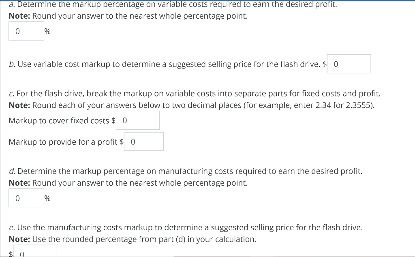415x257 pixels.
Task: Click the Markup to provide for a profit field
Action: pyautogui.click(x=143, y=141)
